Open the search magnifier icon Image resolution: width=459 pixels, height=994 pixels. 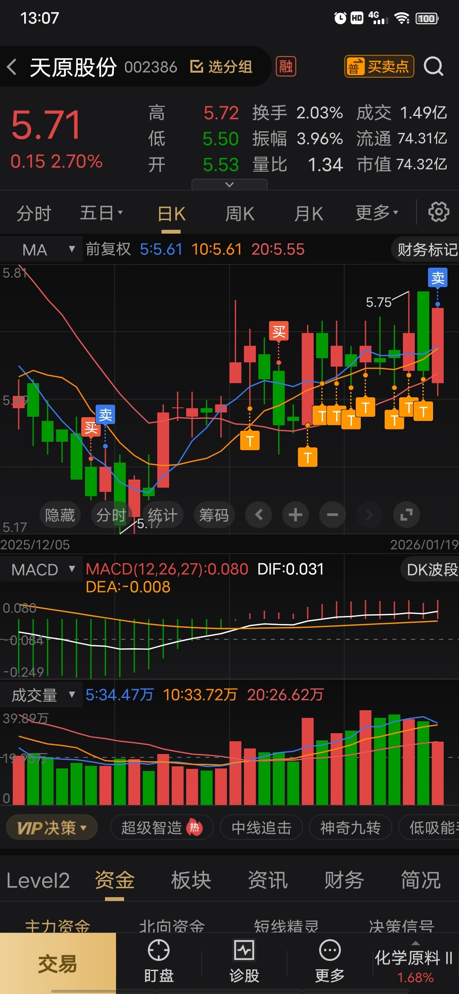click(433, 66)
